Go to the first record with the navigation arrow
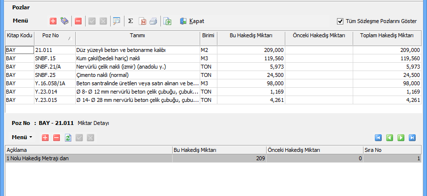The image size is (427, 196). (378, 138)
